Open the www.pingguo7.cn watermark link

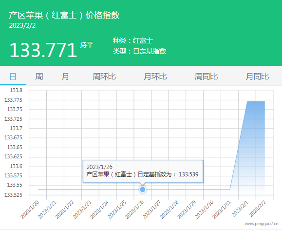pos(262,224)
